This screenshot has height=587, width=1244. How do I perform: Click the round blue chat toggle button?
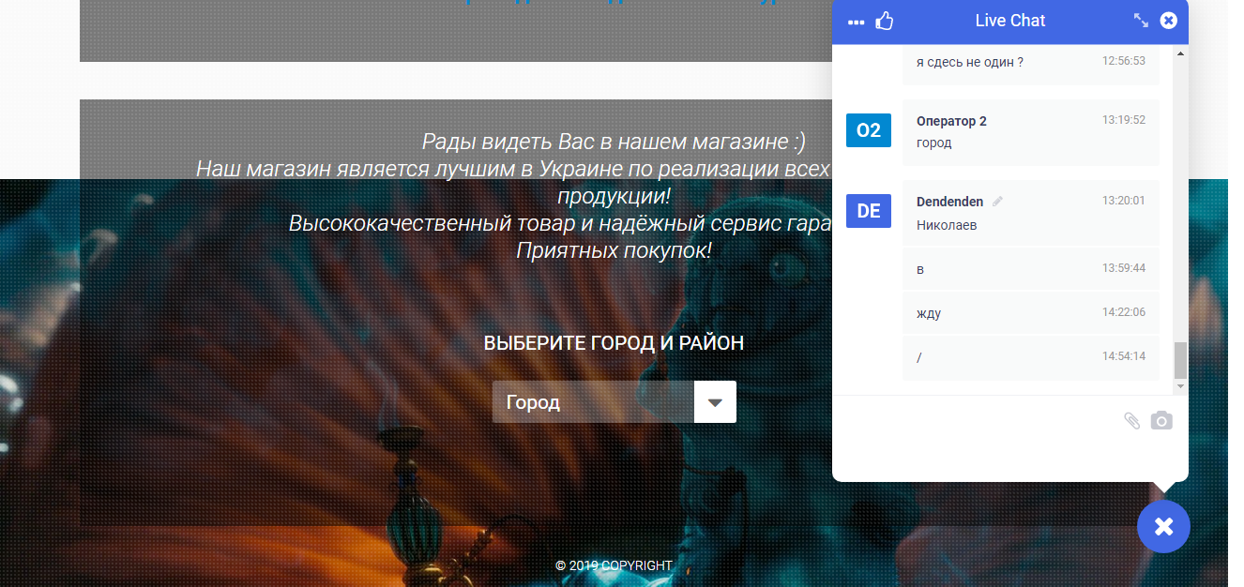click(x=1163, y=527)
